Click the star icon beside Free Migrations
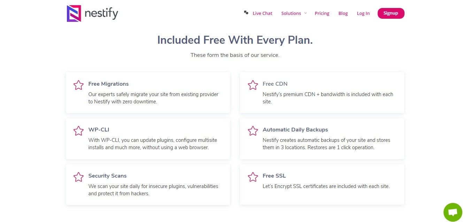The width and height of the screenshot is (470, 222). coord(79,85)
